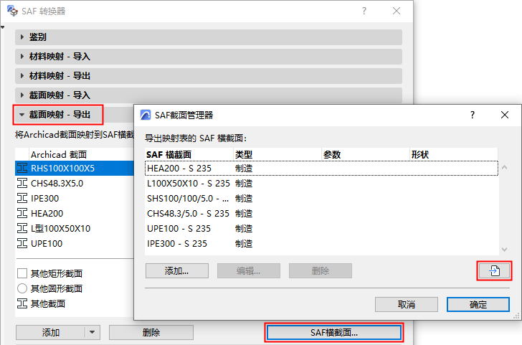Image resolution: width=522 pixels, height=345 pixels.
Task: Click the help question mark in SAF 转换器
Action: pos(364,11)
